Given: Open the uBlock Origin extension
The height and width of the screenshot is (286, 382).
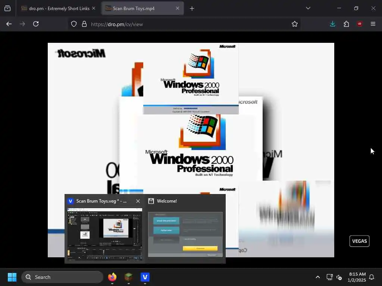Looking at the screenshot, I should [360, 24].
